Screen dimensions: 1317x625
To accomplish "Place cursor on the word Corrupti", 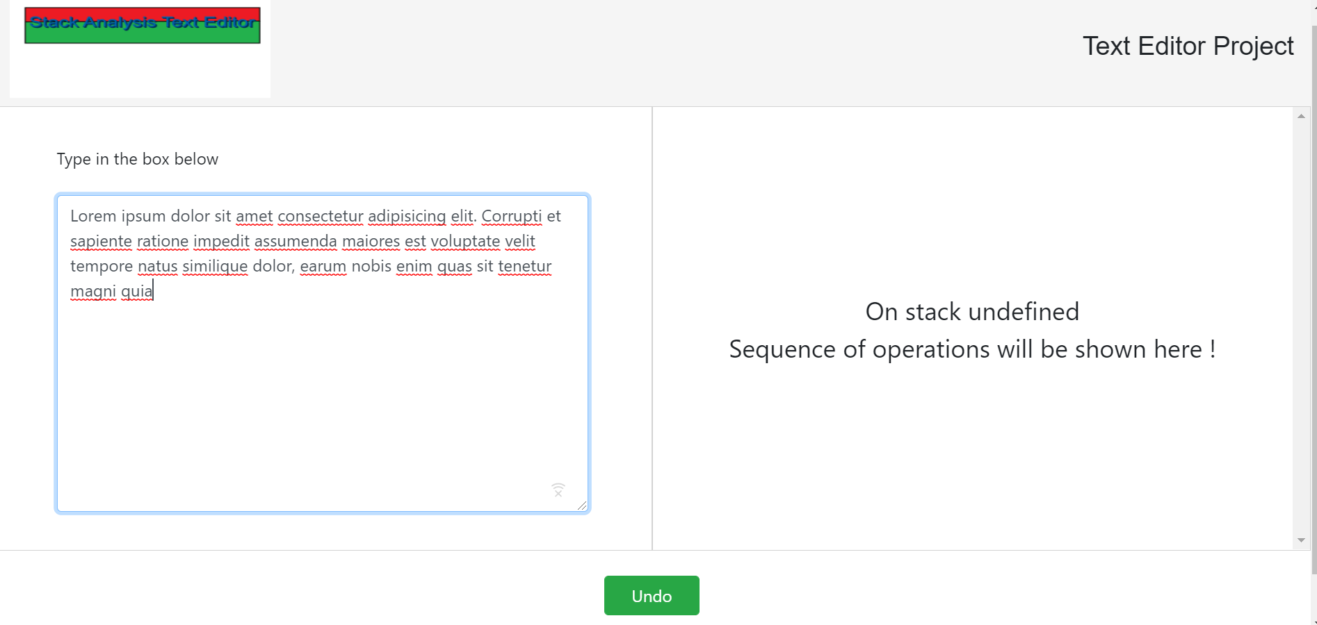I will pos(511,216).
